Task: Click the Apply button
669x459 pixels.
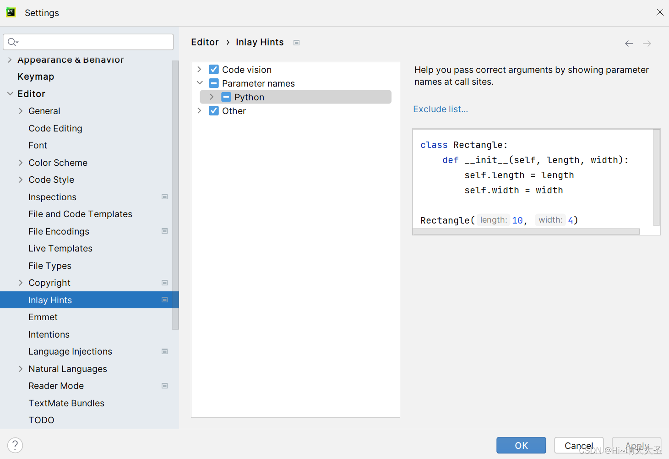Action: [636, 445]
